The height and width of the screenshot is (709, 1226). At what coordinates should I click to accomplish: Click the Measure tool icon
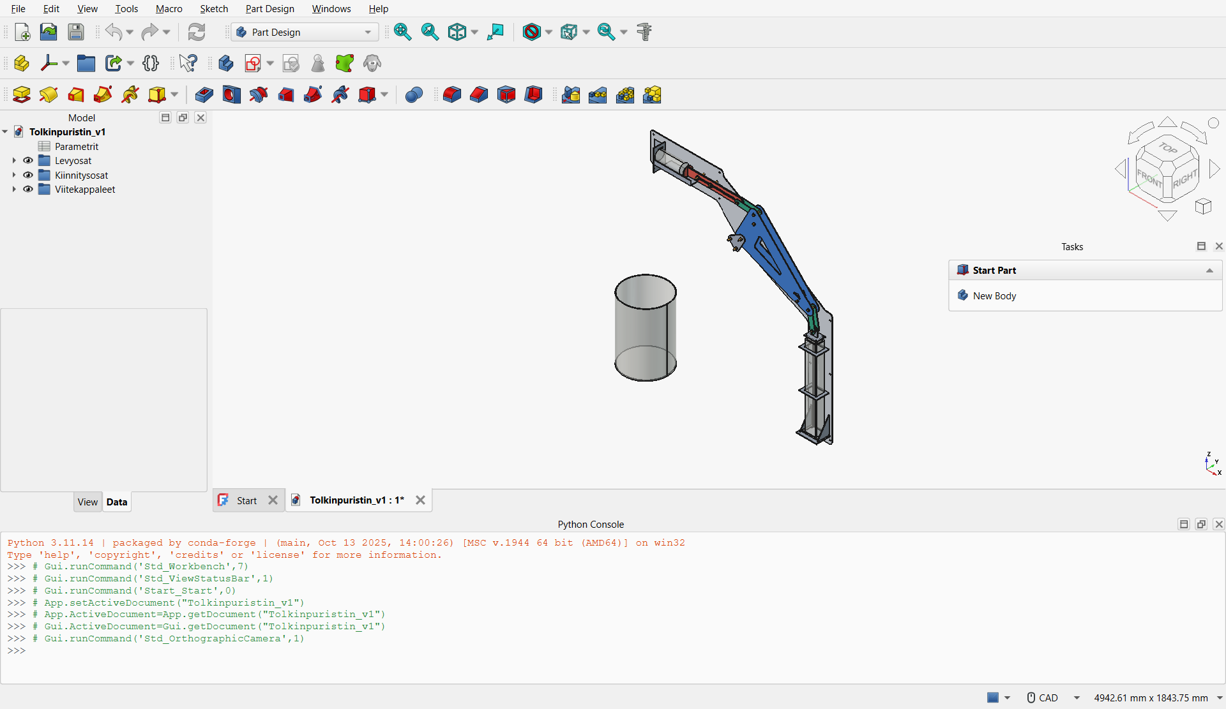[x=644, y=32]
